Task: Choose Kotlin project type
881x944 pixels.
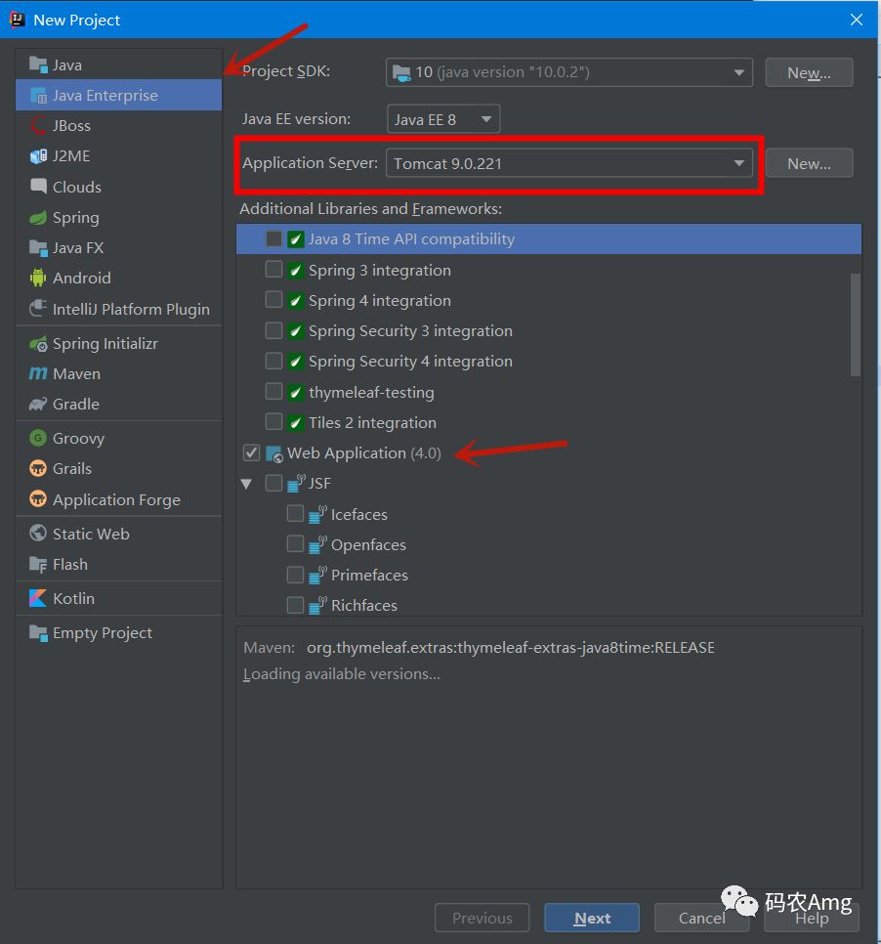Action: (118, 598)
